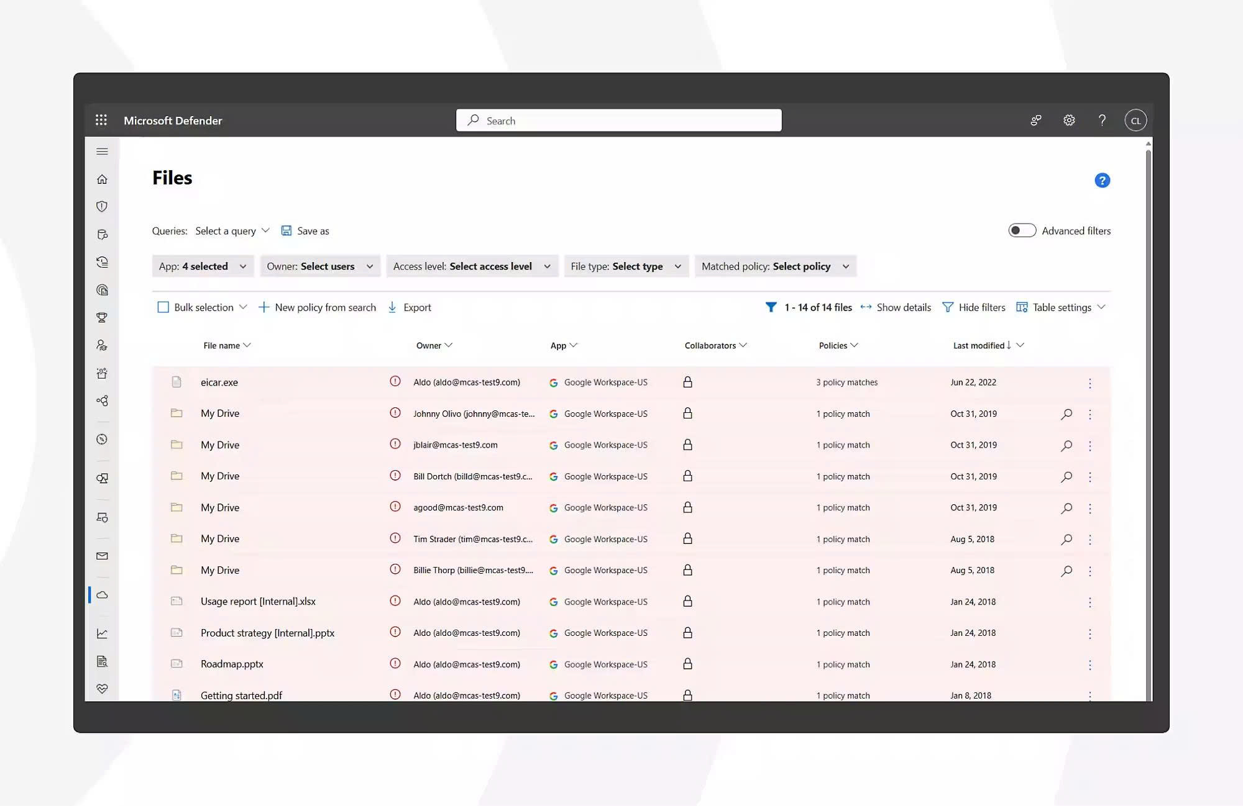Open the settings gear icon
The height and width of the screenshot is (806, 1243).
coord(1069,120)
